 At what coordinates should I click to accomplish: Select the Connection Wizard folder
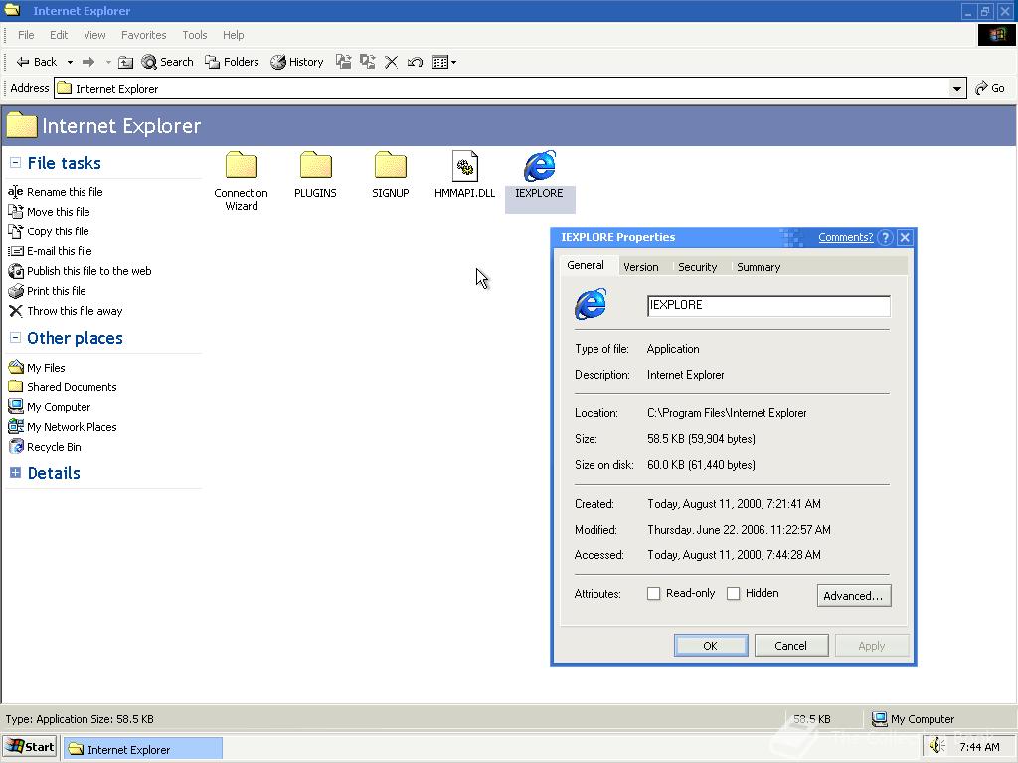(x=241, y=181)
